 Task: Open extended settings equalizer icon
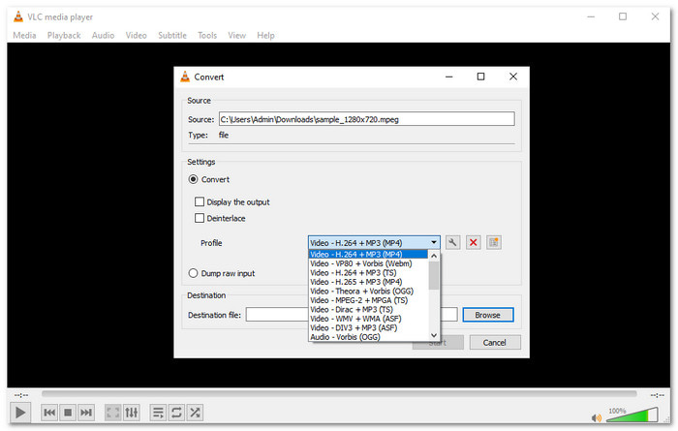click(132, 413)
